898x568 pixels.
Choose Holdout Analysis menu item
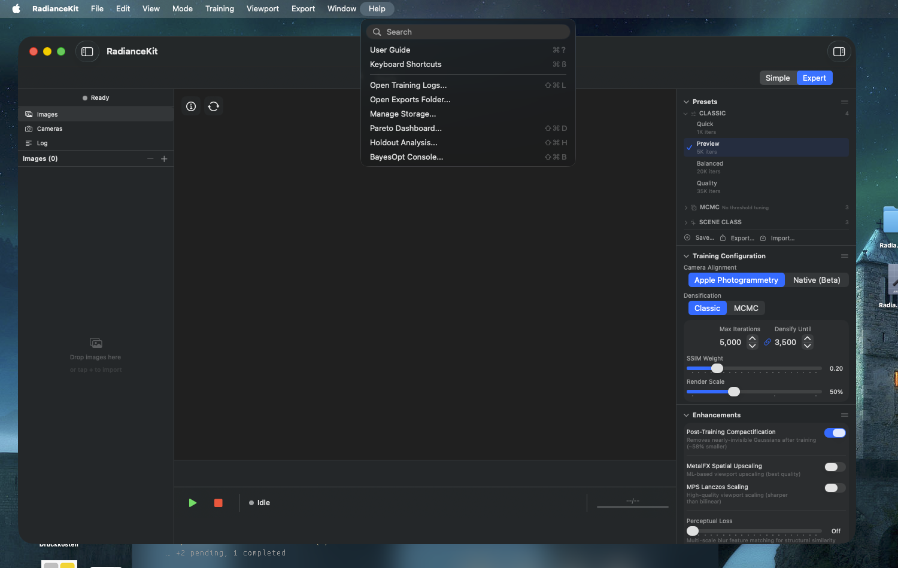468,142
